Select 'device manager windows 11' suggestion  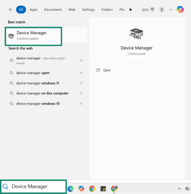tap(46, 83)
